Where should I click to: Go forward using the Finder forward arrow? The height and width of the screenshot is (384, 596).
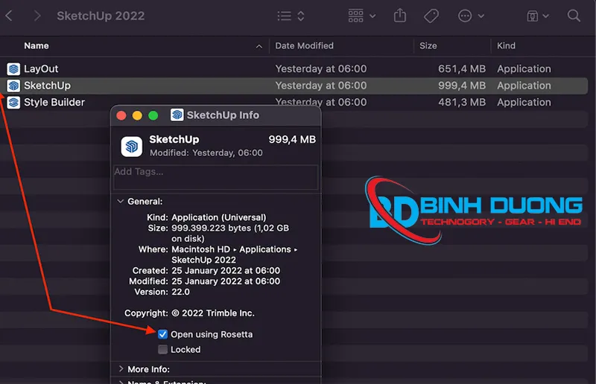37,16
